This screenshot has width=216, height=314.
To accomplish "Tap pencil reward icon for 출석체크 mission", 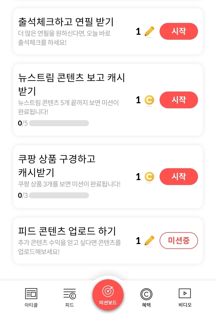I will point(149,32).
